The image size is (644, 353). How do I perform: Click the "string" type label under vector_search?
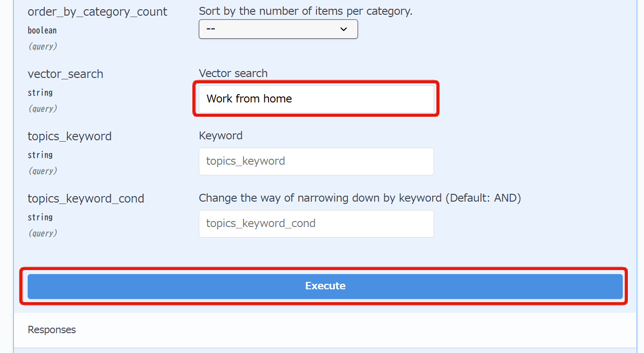pyautogui.click(x=40, y=93)
